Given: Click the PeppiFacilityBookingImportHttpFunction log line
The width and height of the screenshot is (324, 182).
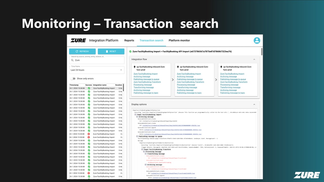Looking at the screenshot, I should (146, 110).
